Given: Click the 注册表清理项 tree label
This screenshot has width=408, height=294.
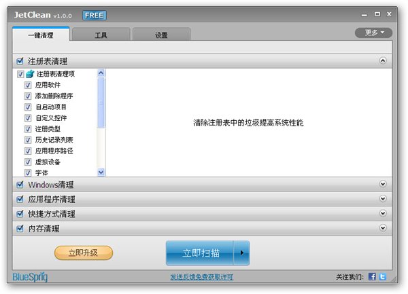Looking at the screenshot, I should (x=56, y=74).
